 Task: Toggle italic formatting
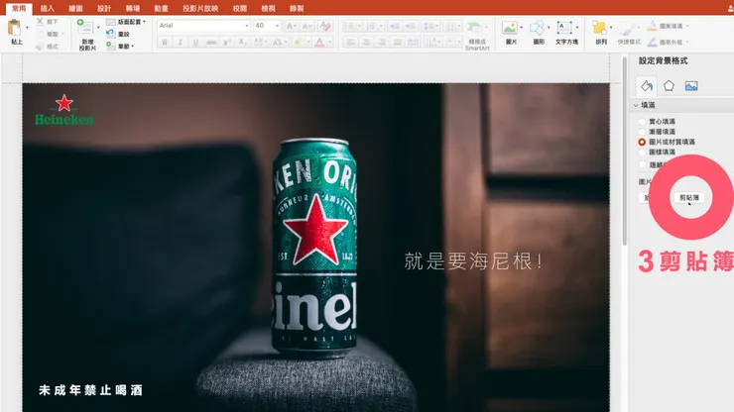[181, 43]
